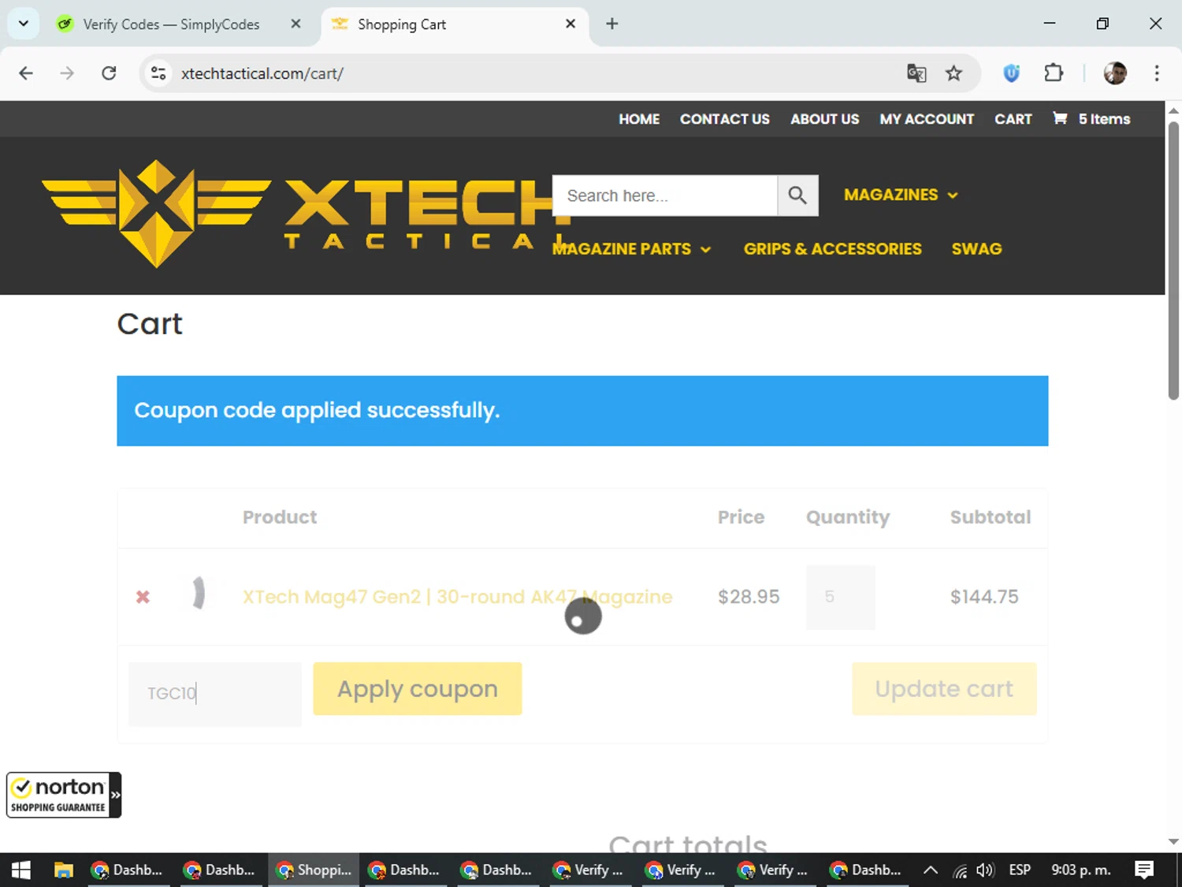Click the $144.75 subtotal value
The image size is (1182, 887).
click(x=984, y=597)
